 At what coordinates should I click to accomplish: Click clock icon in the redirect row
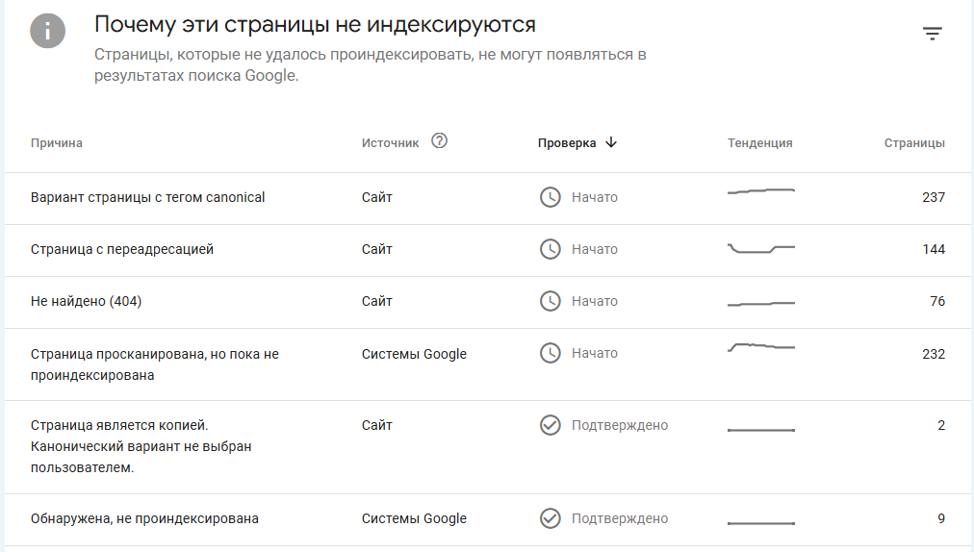click(550, 249)
